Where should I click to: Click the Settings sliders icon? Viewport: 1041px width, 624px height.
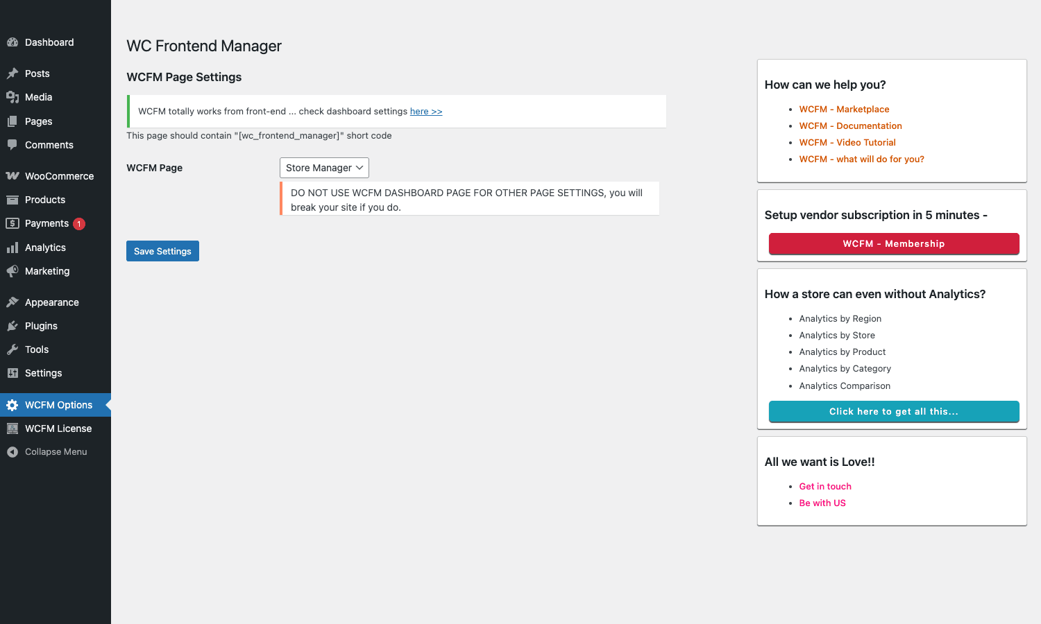point(12,373)
